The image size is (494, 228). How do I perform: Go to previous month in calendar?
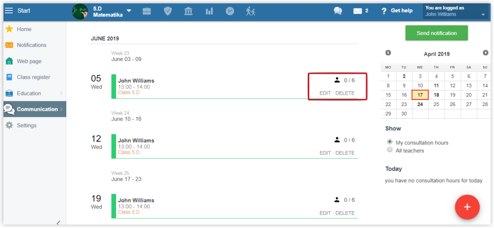pyautogui.click(x=388, y=53)
